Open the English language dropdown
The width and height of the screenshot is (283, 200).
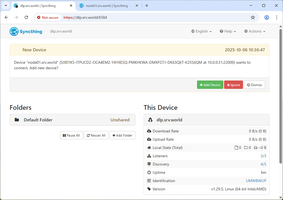coord(201,31)
